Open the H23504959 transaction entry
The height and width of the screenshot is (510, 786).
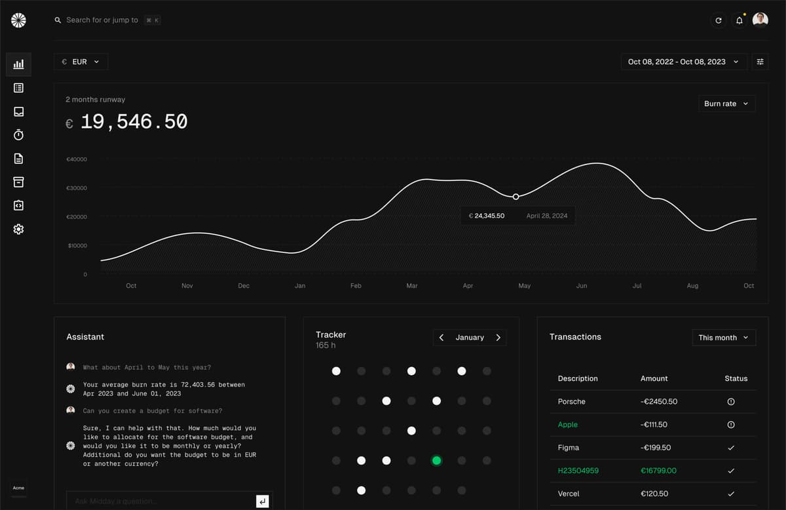coord(578,471)
